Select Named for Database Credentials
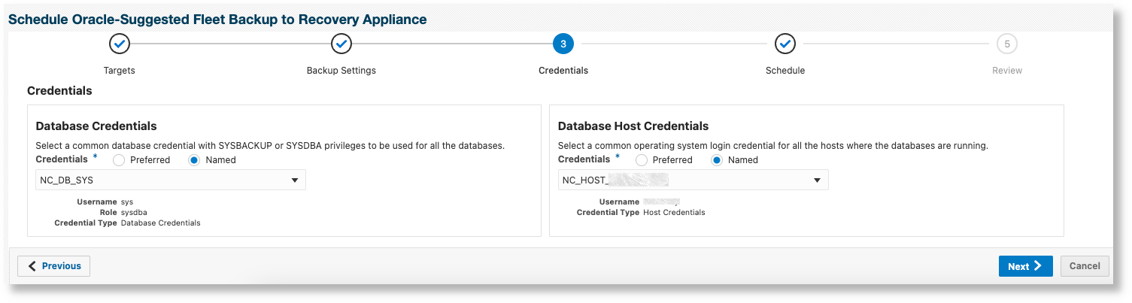The height and width of the screenshot is (303, 1132). pyautogui.click(x=193, y=160)
